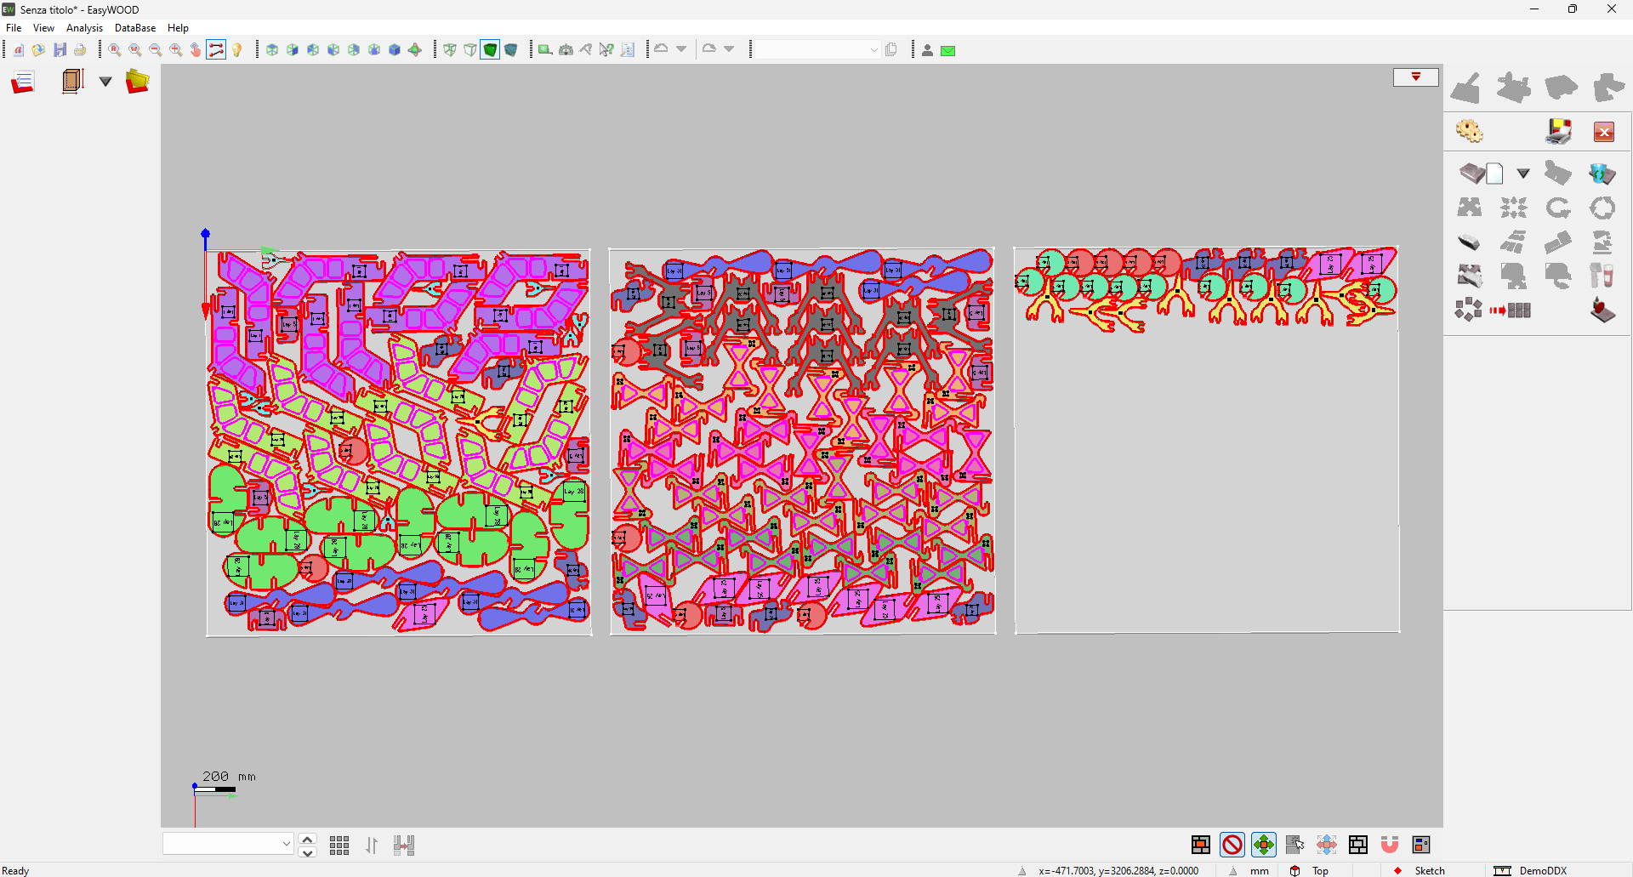
Task: Open the redo history dropdown arrow
Action: click(729, 49)
